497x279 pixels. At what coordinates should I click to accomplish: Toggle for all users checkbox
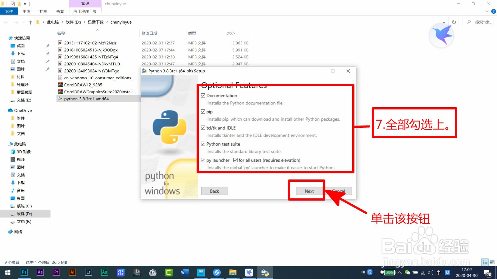pyautogui.click(x=235, y=160)
